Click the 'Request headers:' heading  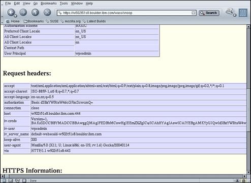27,73
